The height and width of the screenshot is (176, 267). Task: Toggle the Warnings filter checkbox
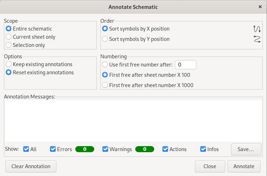tap(105, 149)
